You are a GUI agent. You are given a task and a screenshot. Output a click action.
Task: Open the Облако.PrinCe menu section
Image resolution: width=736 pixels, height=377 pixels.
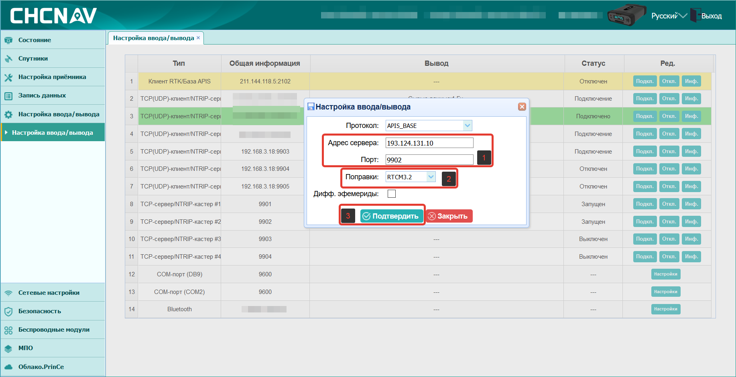click(x=53, y=367)
